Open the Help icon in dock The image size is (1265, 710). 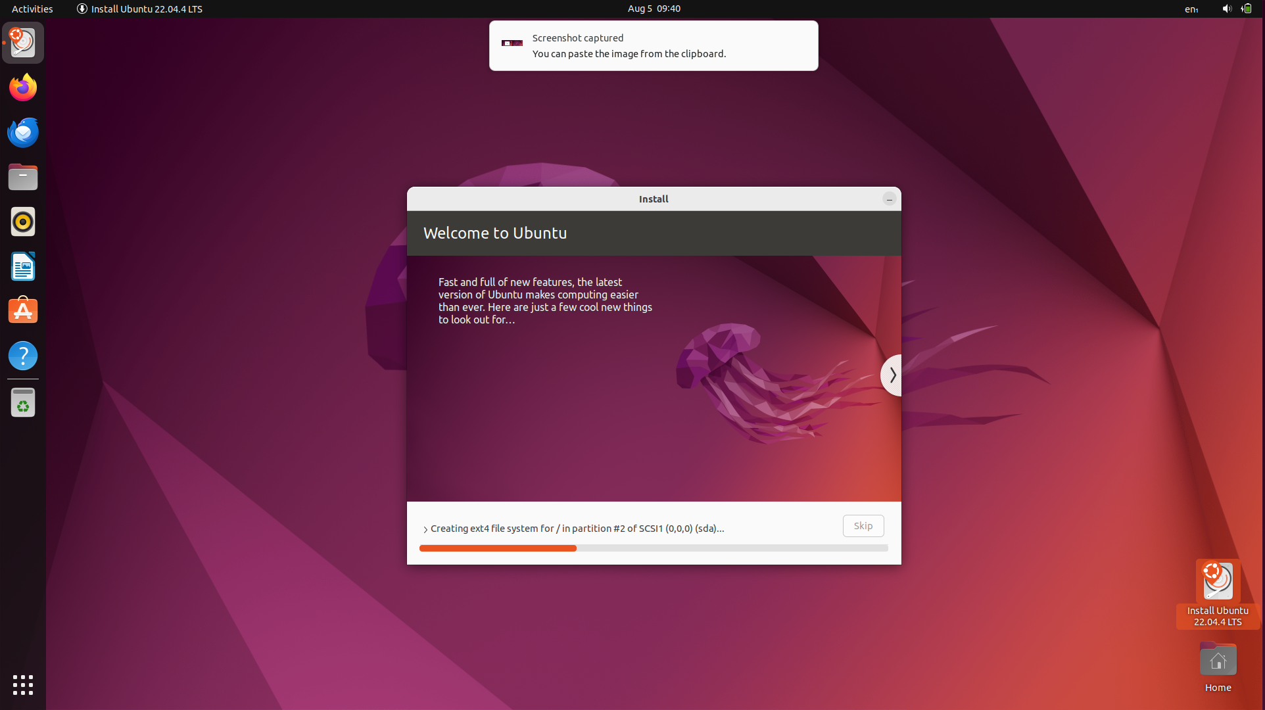click(x=23, y=356)
